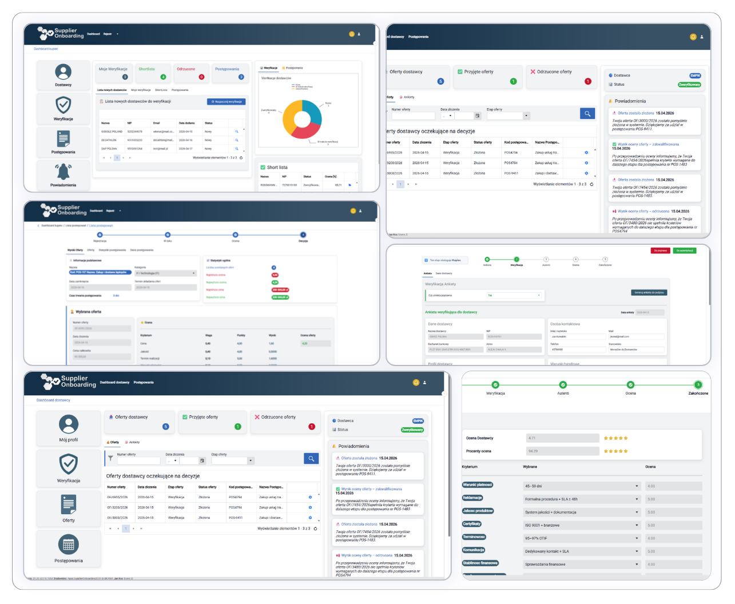Expand the Warunki płatności dropdown showing 45–59 dni

pos(582,486)
